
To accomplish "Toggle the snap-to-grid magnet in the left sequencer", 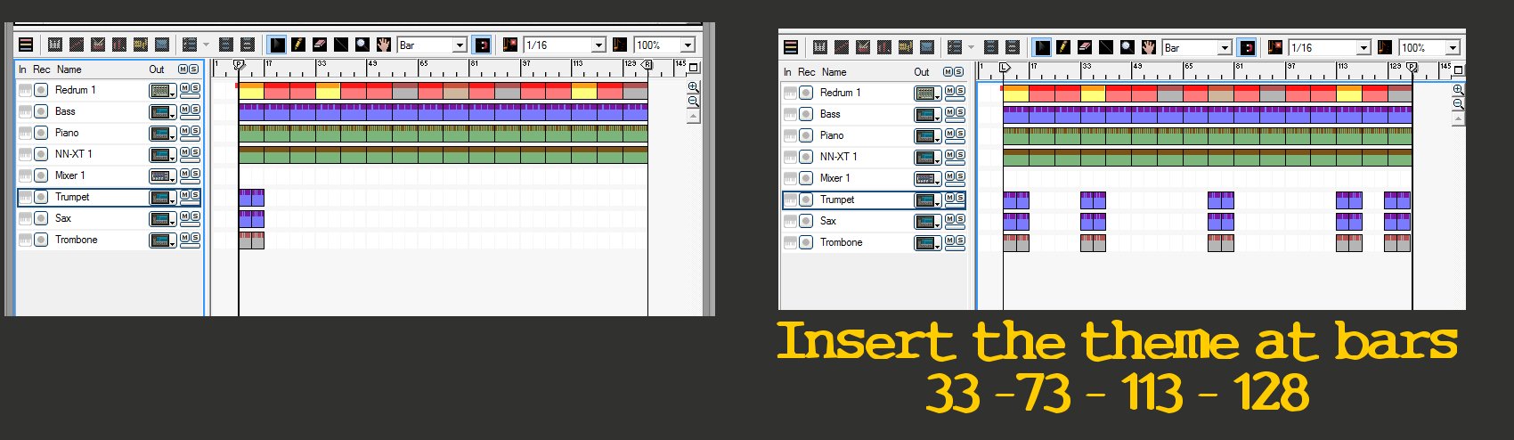I will tap(482, 45).
